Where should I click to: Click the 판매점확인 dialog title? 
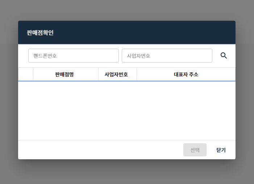[40, 33]
